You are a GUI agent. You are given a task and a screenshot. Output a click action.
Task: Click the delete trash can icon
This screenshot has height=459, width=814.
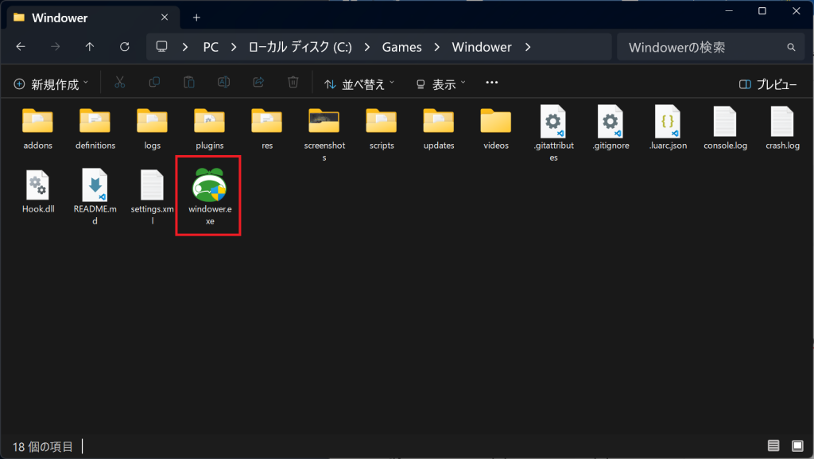pos(293,83)
